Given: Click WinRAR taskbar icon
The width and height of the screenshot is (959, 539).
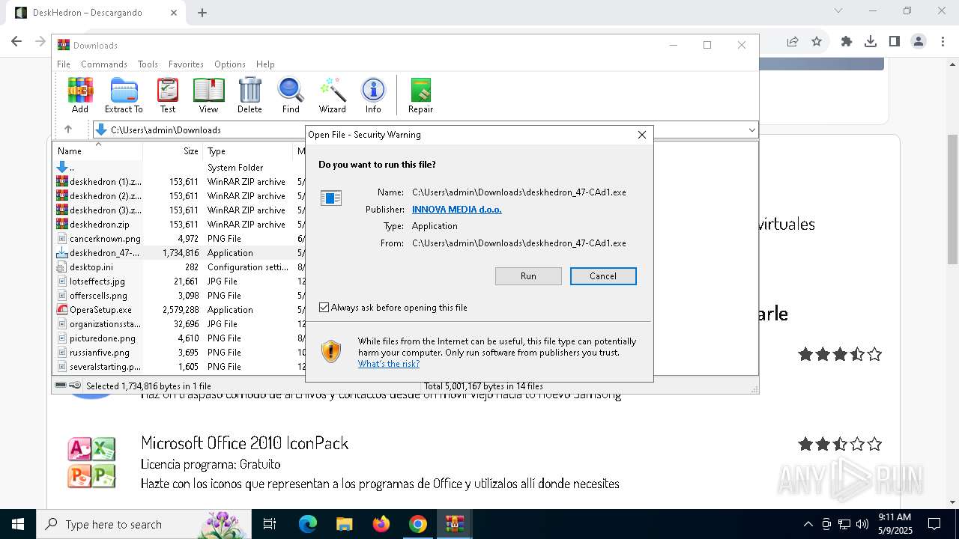Looking at the screenshot, I should pos(455,524).
